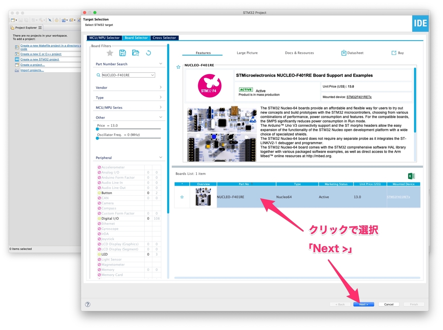Open new wizard dropdown arrow in IDE toolbar
The image size is (443, 330).
pyautogui.click(x=16, y=20)
